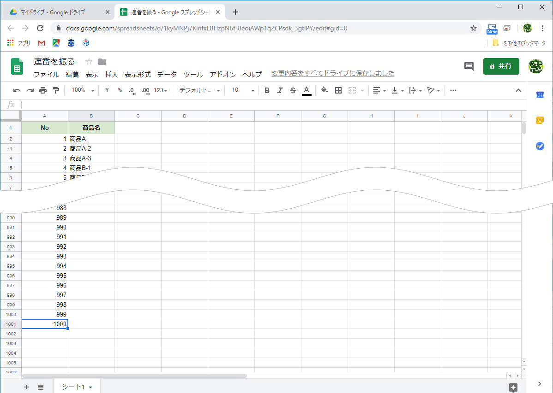Click the Undo icon in toolbar
The width and height of the screenshot is (553, 393).
[17, 90]
